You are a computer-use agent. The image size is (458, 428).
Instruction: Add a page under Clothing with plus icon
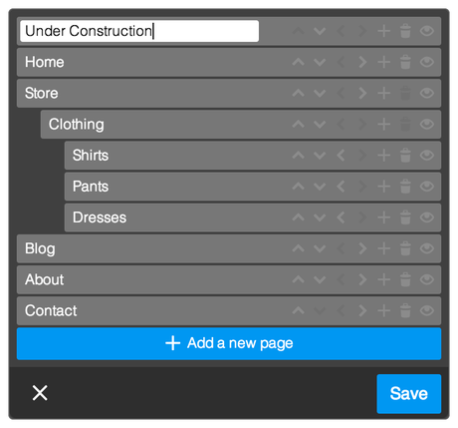tap(384, 125)
